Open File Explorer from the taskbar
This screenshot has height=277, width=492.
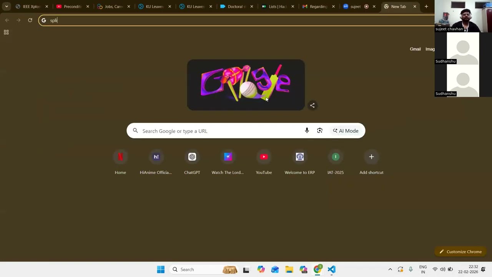click(289, 269)
